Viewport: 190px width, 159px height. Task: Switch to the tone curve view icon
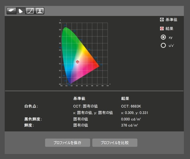[30, 11]
